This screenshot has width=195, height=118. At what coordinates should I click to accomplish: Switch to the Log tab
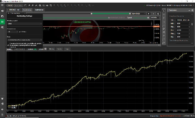coord(67,49)
